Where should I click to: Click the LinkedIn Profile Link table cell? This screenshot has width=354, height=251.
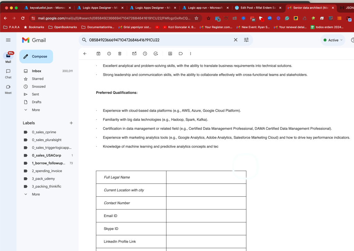click(x=131, y=242)
